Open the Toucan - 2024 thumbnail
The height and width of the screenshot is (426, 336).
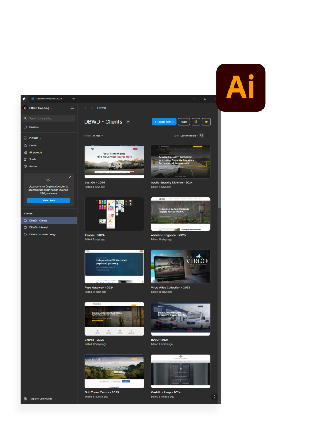coord(114,214)
